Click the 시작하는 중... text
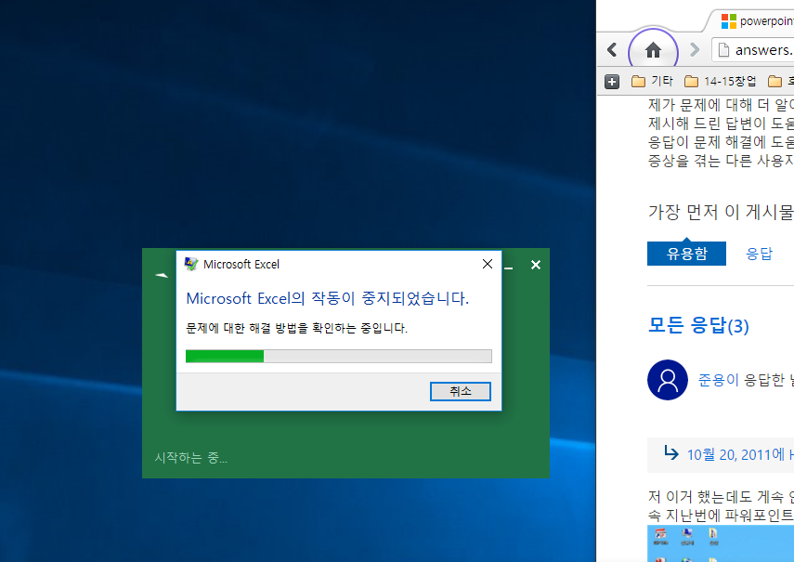The image size is (794, 562). (191, 458)
